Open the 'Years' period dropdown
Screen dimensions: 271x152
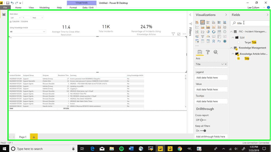(x=38, y=18)
